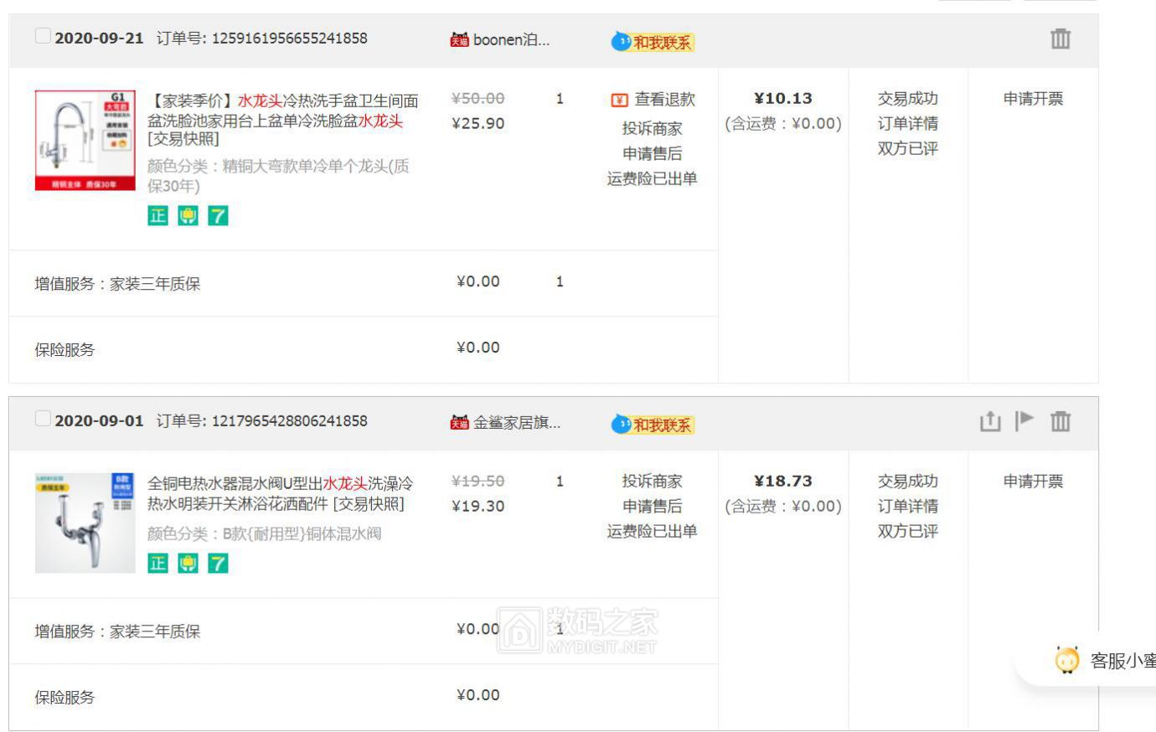
Task: Open the 金鲨家居 flagship store link
Action: pos(516,422)
